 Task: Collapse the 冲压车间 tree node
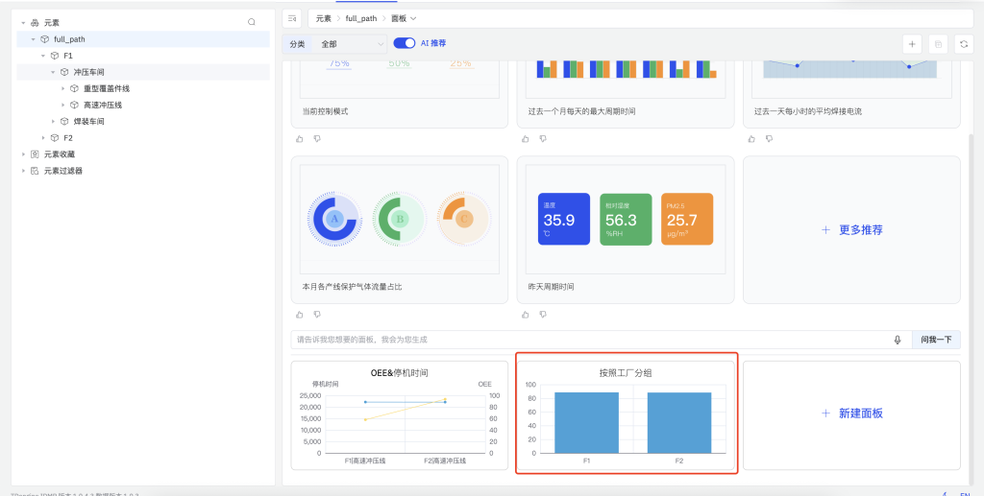tap(54, 72)
